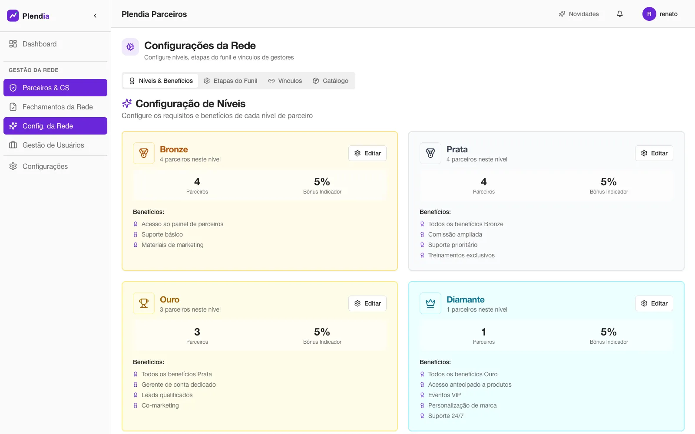Edit the Diamante level
Screen dimensions: 695x434
654,303
